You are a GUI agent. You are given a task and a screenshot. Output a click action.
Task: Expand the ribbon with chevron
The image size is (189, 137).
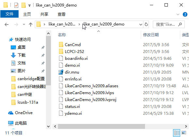178,14
